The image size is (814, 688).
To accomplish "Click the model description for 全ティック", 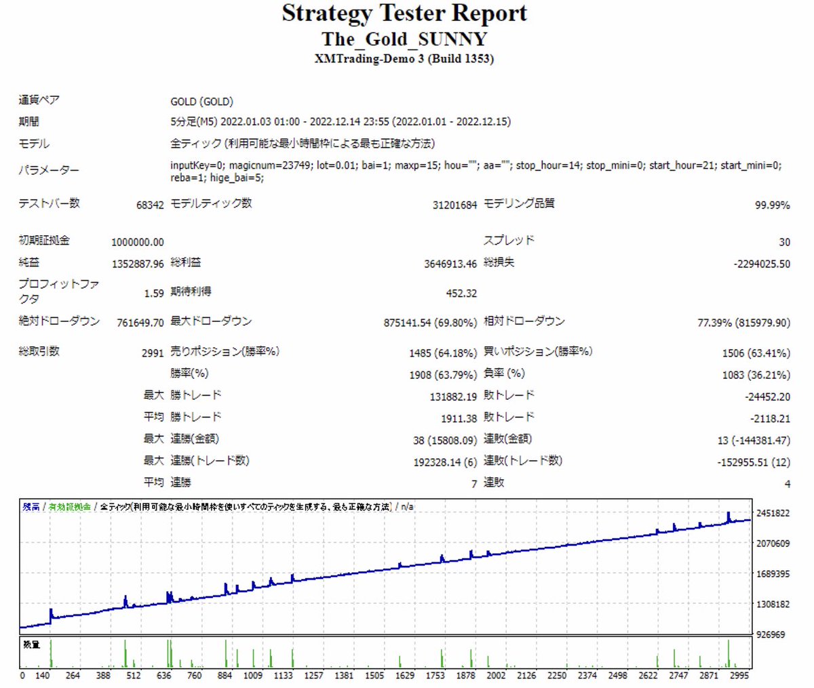I will [x=303, y=144].
